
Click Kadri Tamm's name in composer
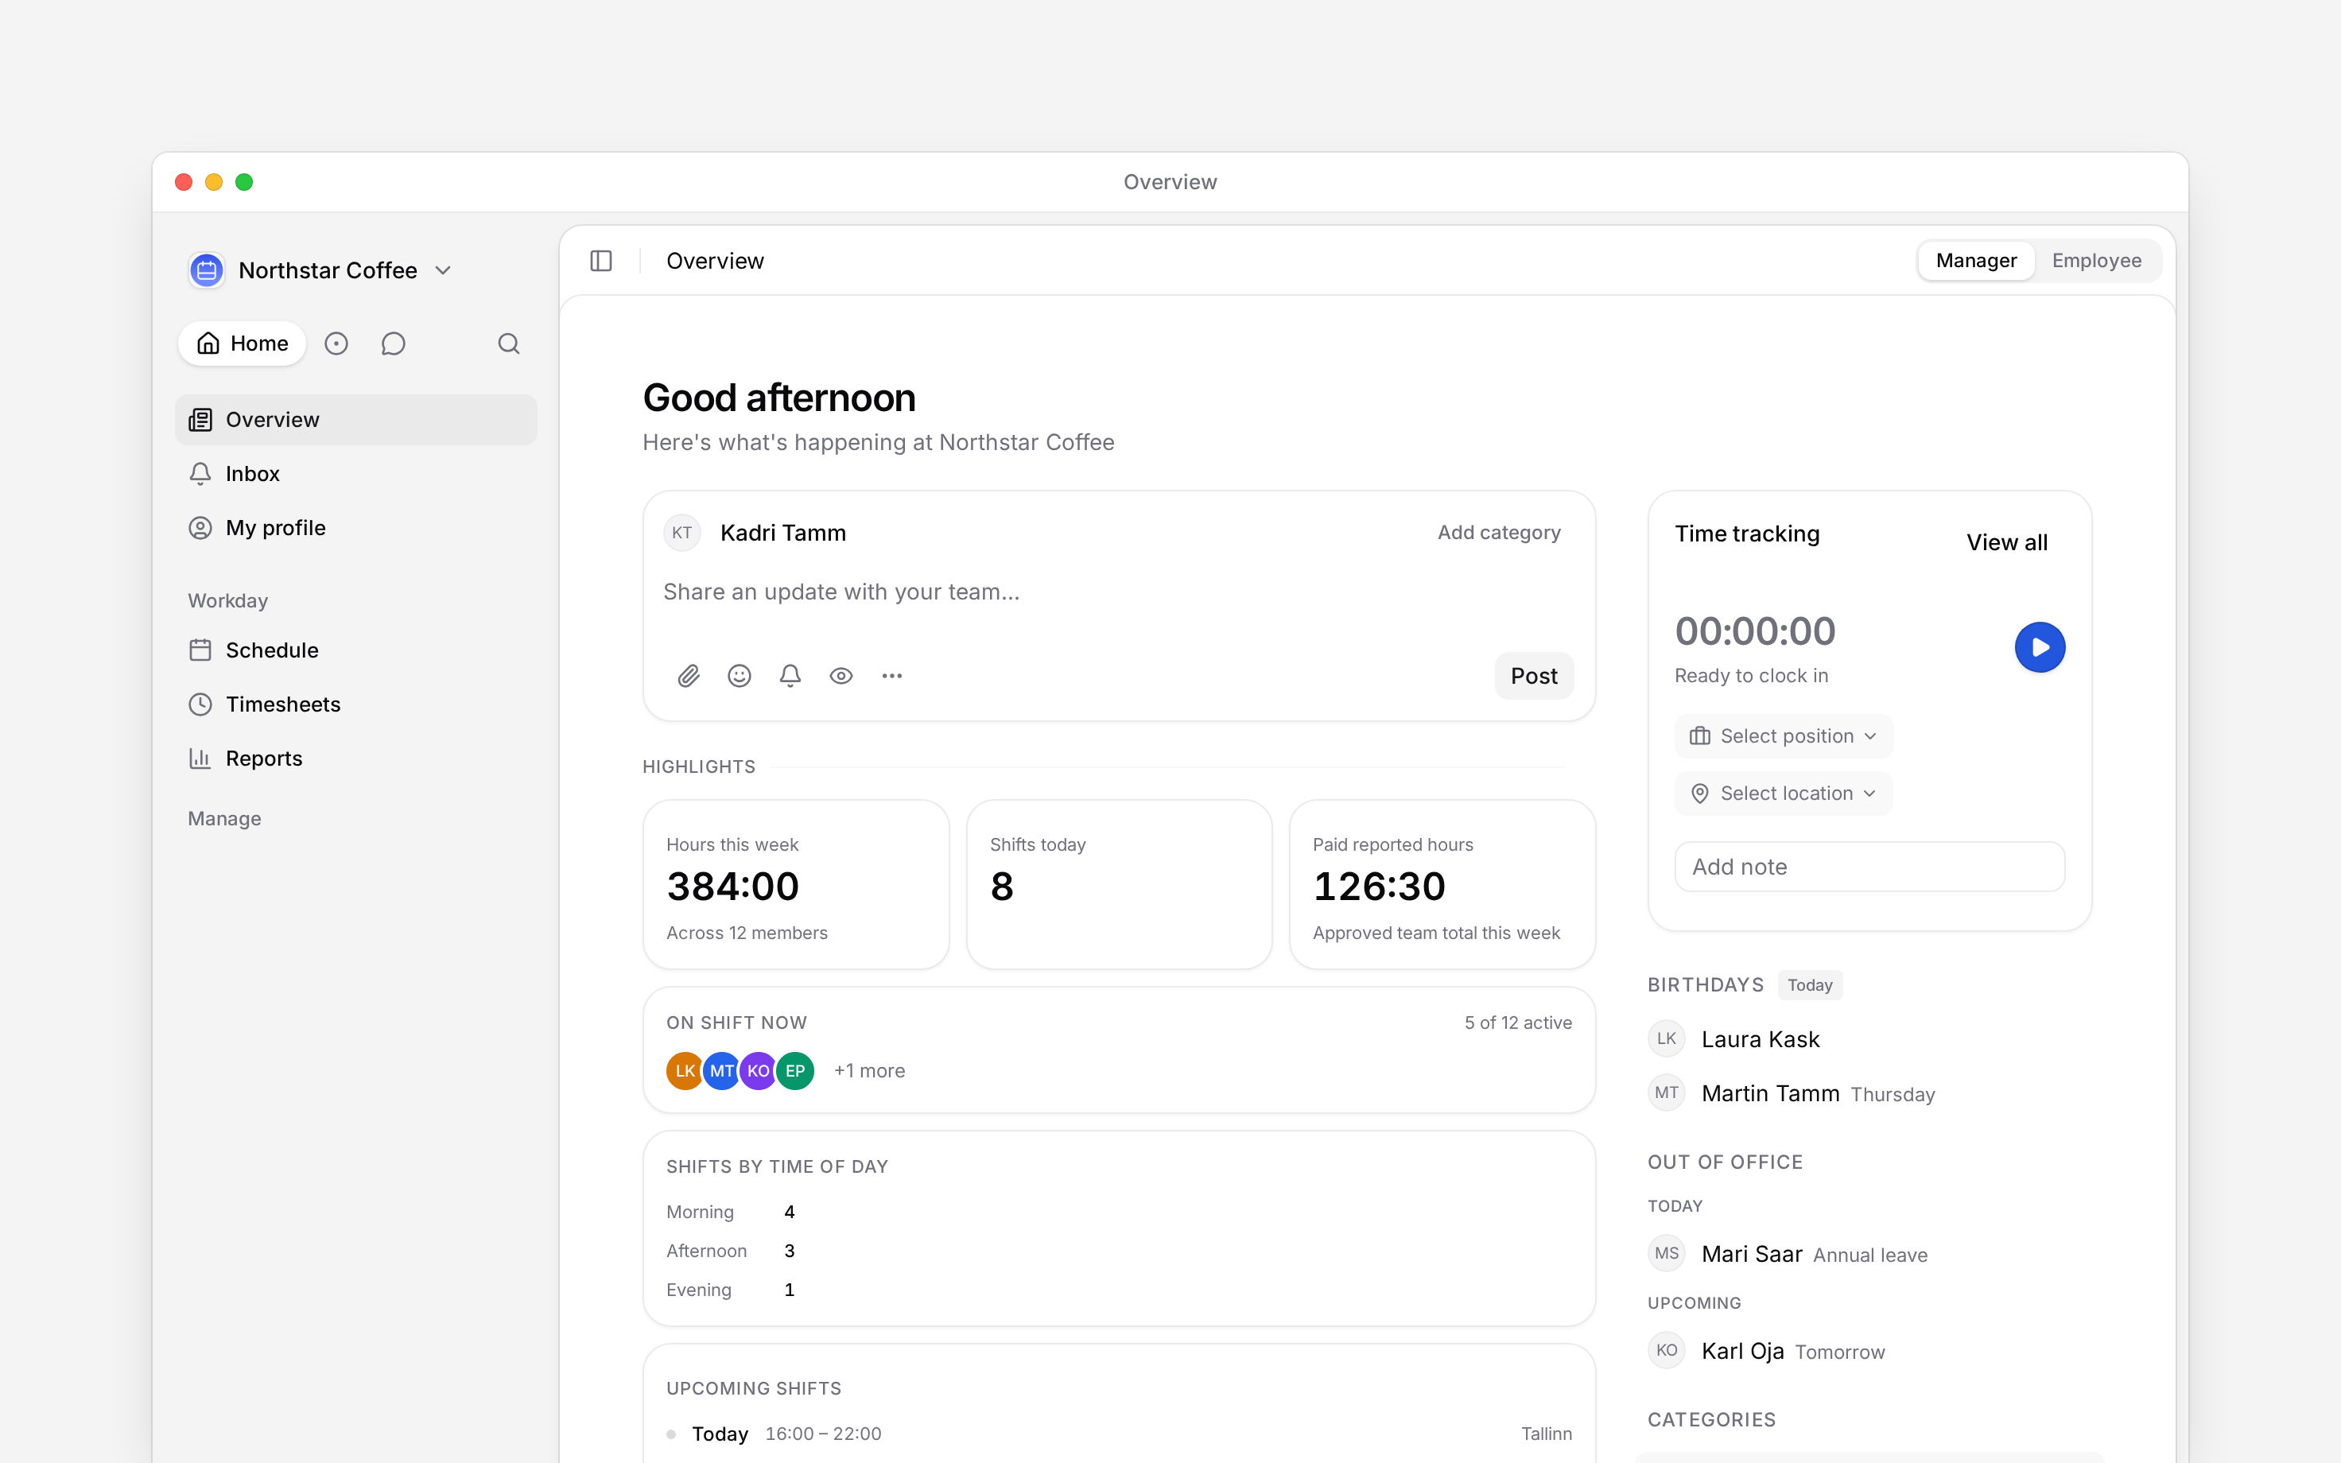(x=782, y=534)
